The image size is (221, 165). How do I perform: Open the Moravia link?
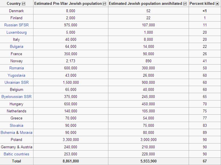(26, 132)
